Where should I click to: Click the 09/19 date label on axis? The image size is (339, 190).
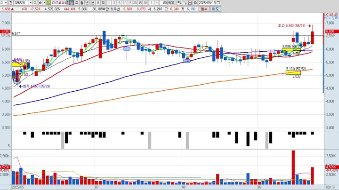point(330,187)
